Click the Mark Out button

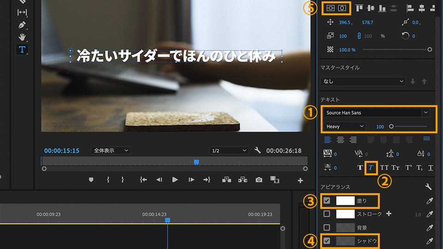coord(122,179)
